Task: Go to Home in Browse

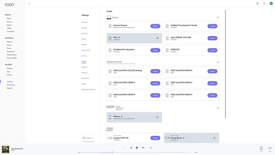Action: (x=9, y=19)
